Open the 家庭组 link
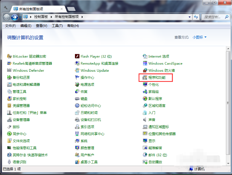Image resolution: width=232 pixels, height=175 pixels. click(x=154, y=92)
